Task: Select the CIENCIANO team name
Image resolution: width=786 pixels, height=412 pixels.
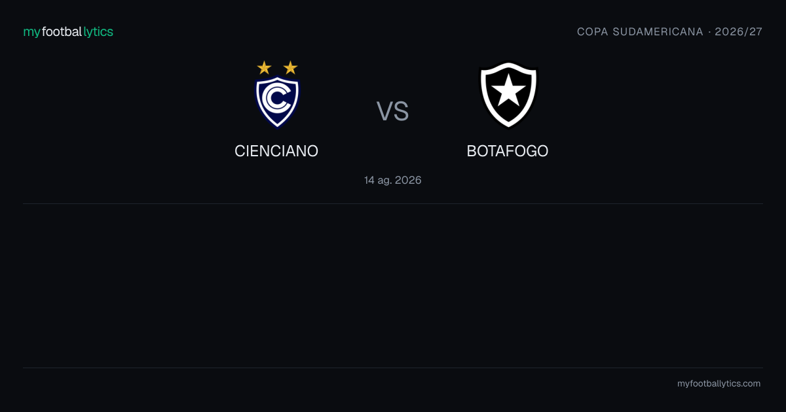Action: pyautogui.click(x=276, y=151)
